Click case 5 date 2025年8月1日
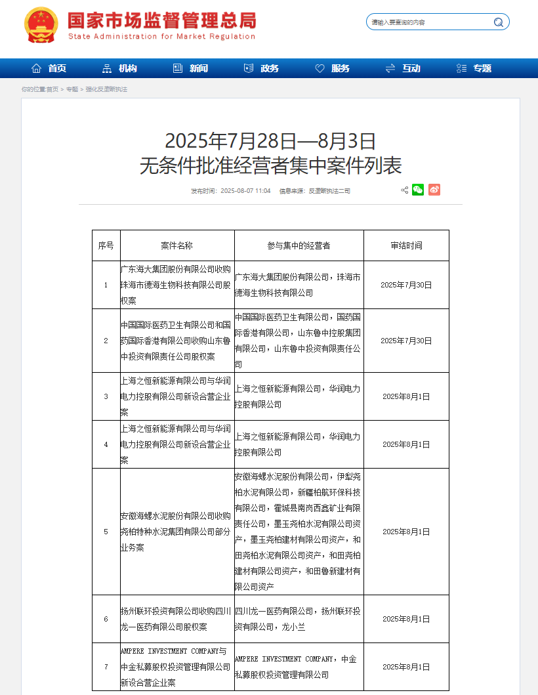This screenshot has width=538, height=695. click(406, 532)
